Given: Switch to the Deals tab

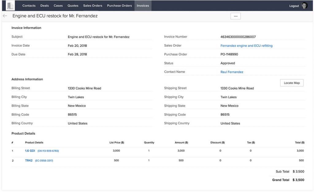Looking at the screenshot, I should point(44,6).
